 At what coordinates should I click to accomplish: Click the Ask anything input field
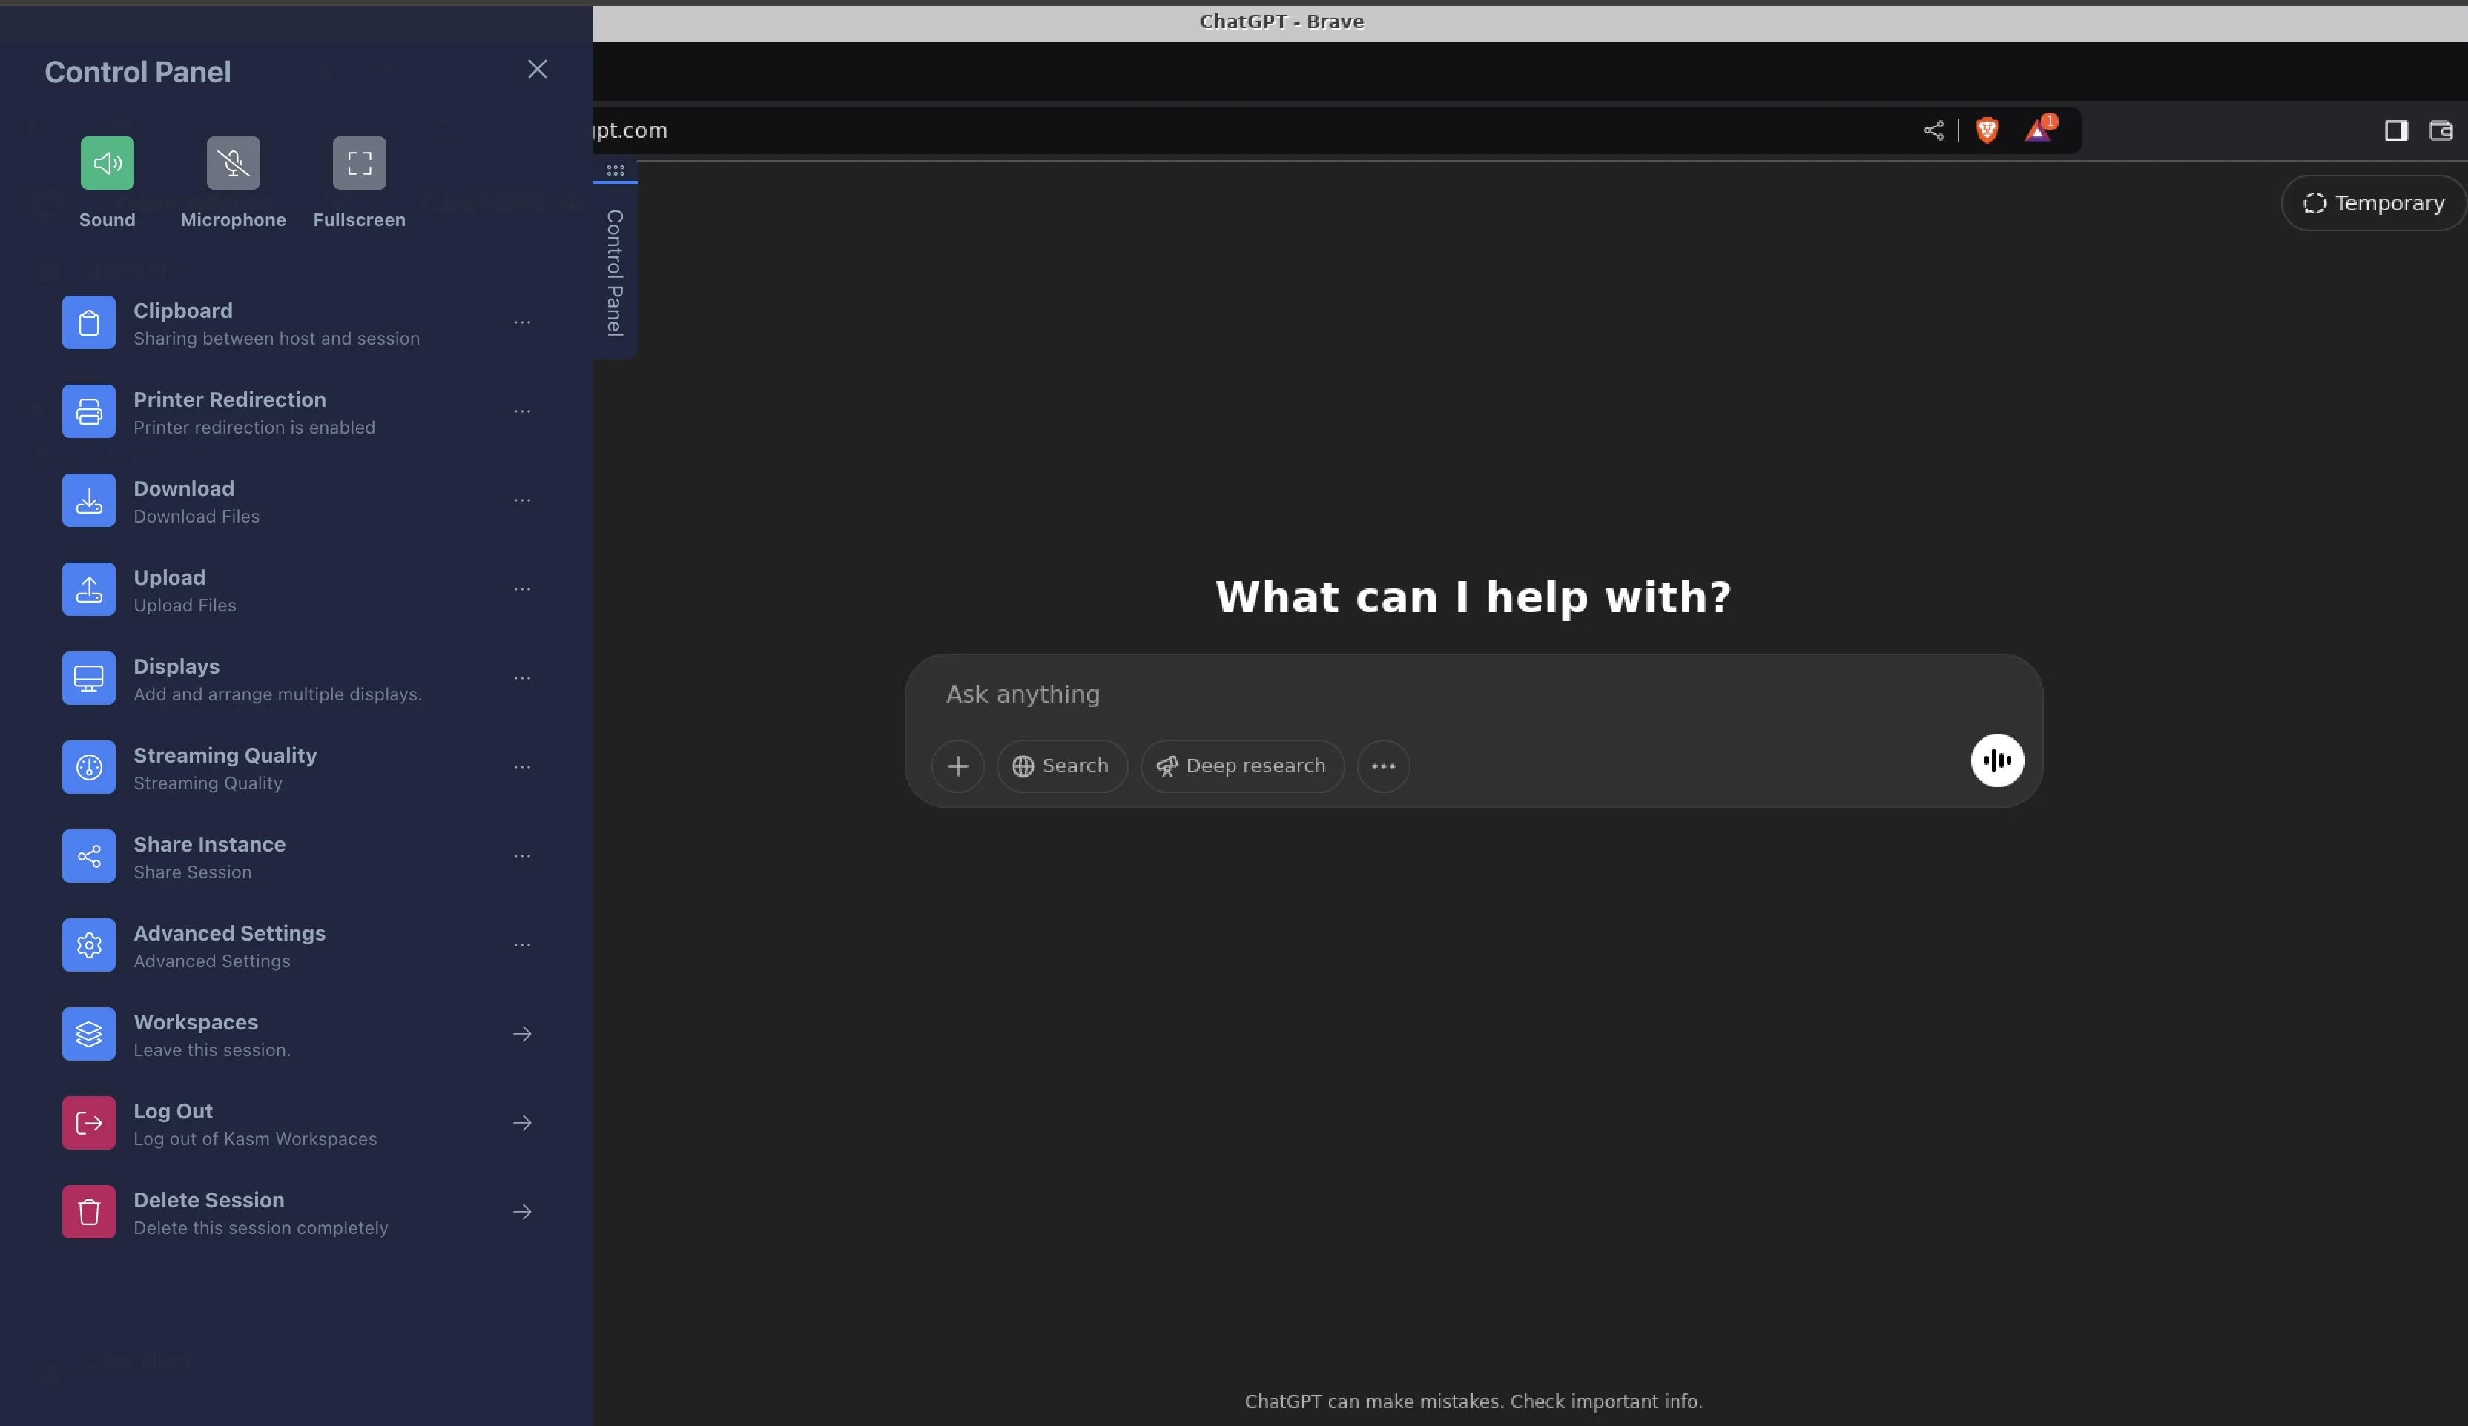click(1473, 695)
